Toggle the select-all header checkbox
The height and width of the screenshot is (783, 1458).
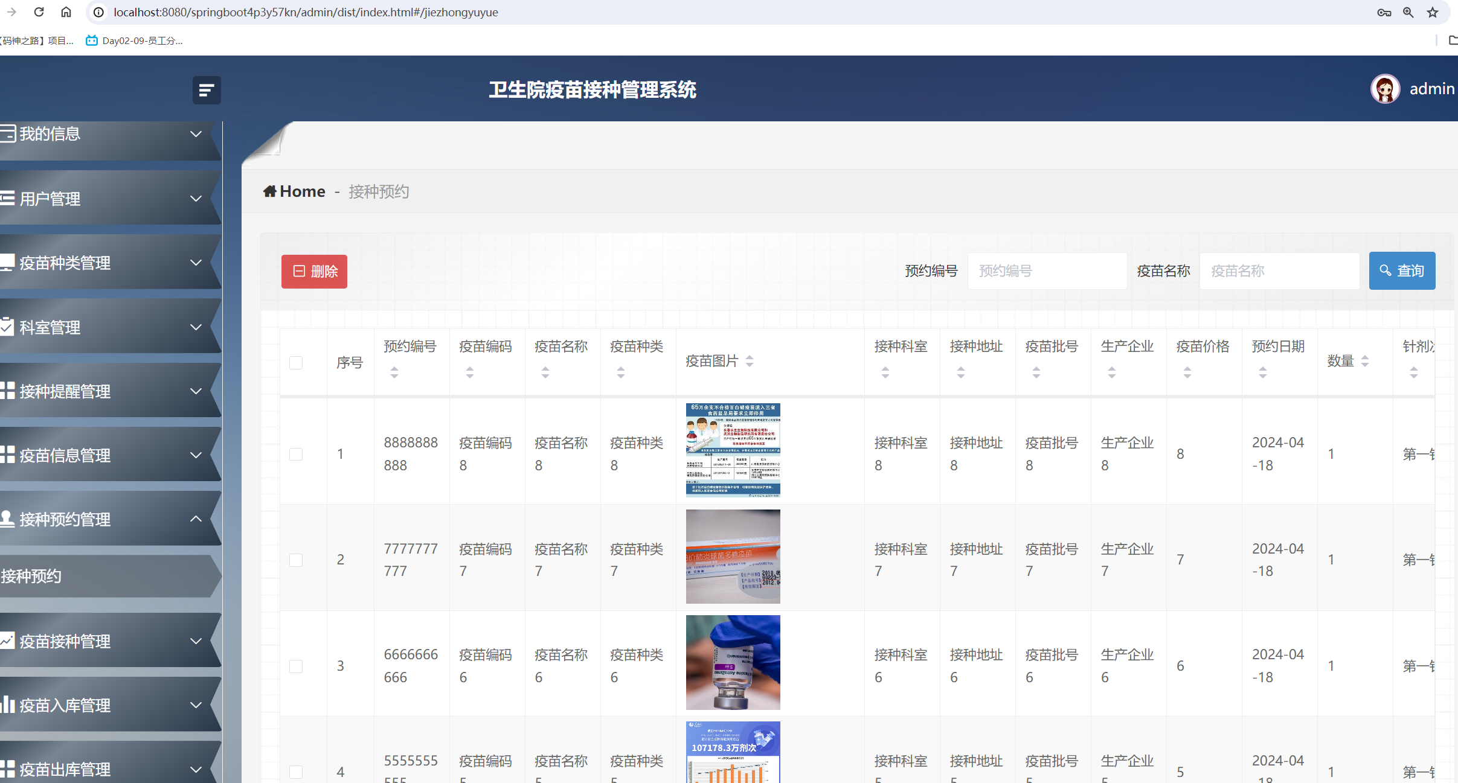[296, 362]
